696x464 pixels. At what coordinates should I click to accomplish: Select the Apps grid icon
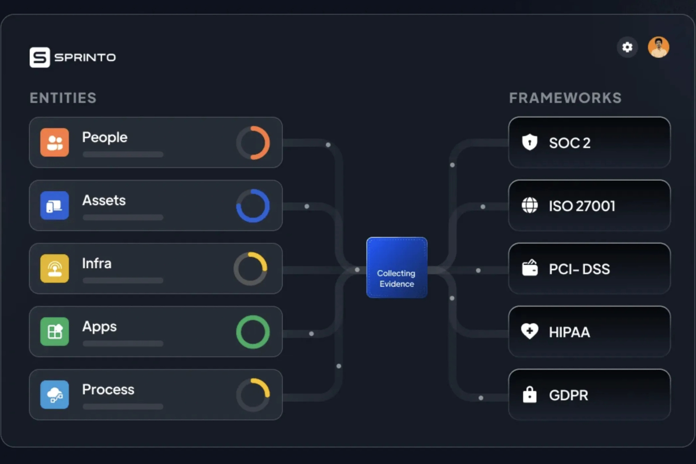coord(55,331)
